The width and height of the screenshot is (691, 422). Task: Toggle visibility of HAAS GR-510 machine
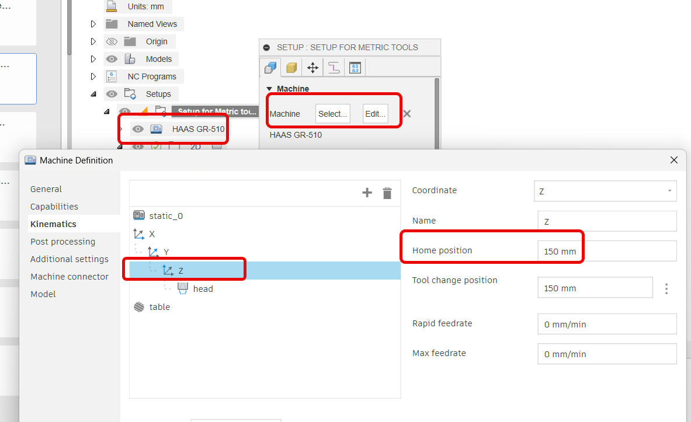click(x=138, y=129)
